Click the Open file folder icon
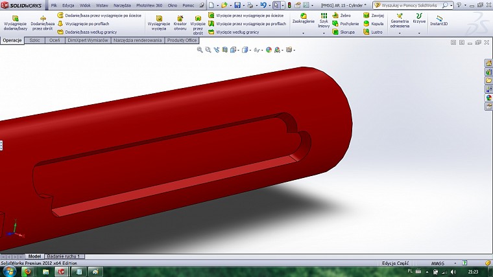Image resolution: width=493 pixels, height=277 pixels. [x=224, y=5]
